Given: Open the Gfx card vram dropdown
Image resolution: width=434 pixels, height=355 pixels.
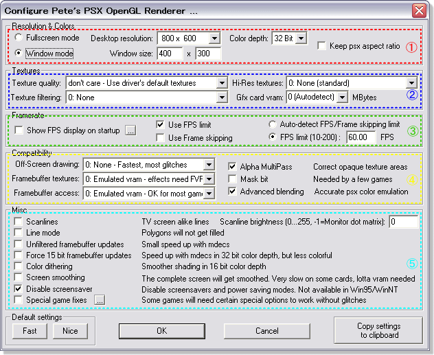Looking at the screenshot, I should [x=343, y=97].
